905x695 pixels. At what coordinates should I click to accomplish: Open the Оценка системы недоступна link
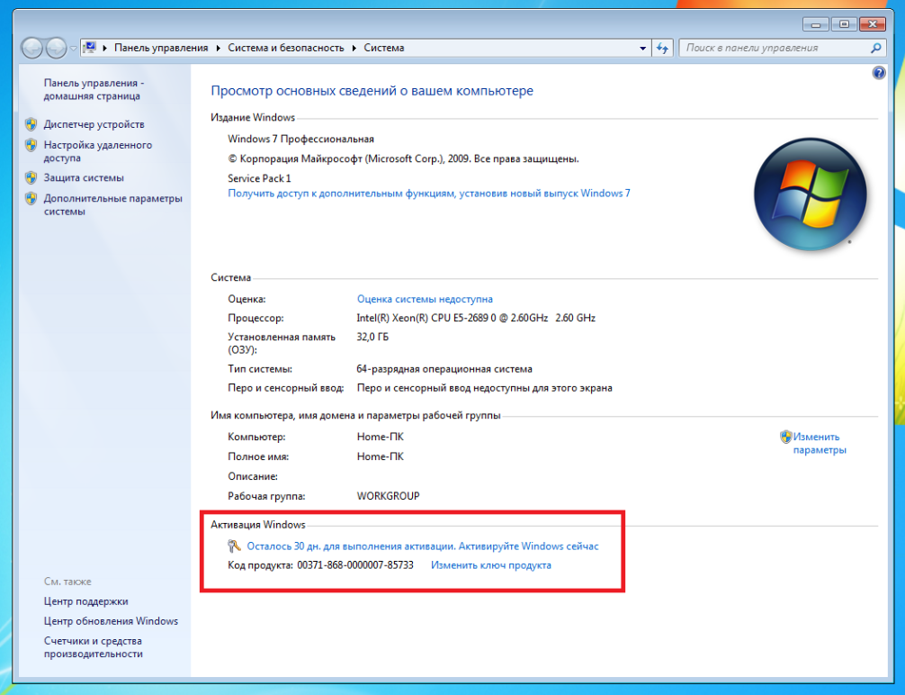point(425,299)
